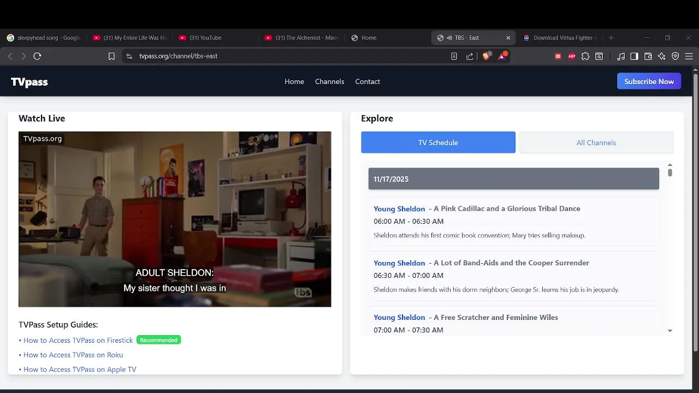This screenshot has width=699, height=393.
Task: Go back with the browser back arrow
Action: tap(10, 56)
